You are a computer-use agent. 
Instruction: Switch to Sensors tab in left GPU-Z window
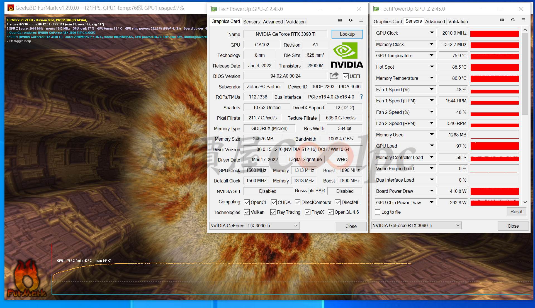[x=251, y=22]
